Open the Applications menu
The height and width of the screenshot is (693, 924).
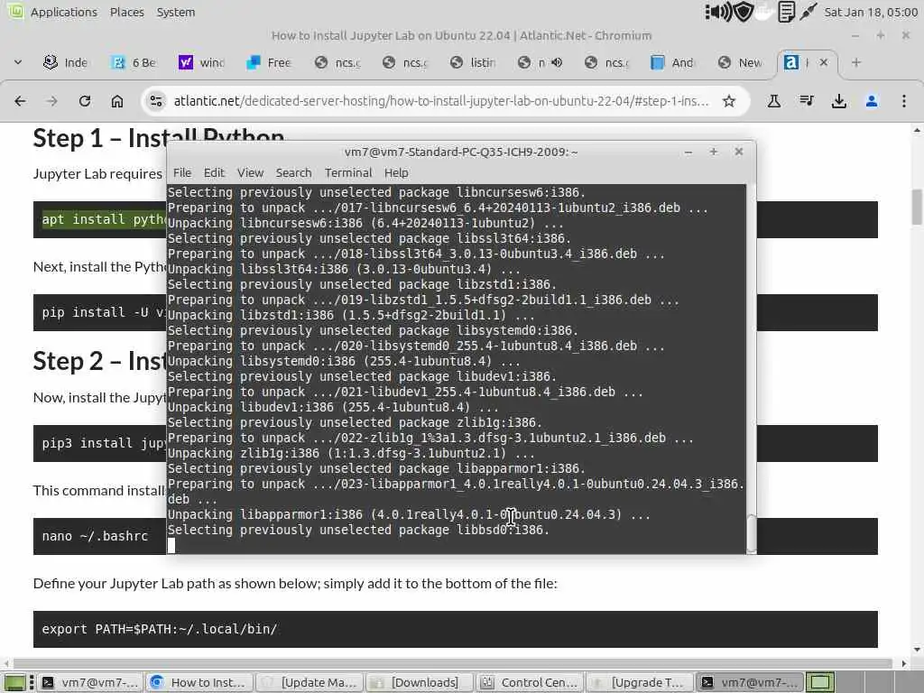pyautogui.click(x=64, y=12)
